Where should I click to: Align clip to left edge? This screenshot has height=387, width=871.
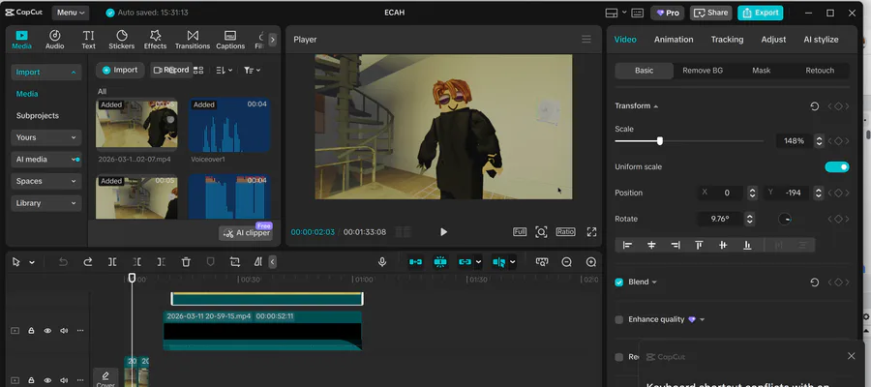pyautogui.click(x=628, y=245)
